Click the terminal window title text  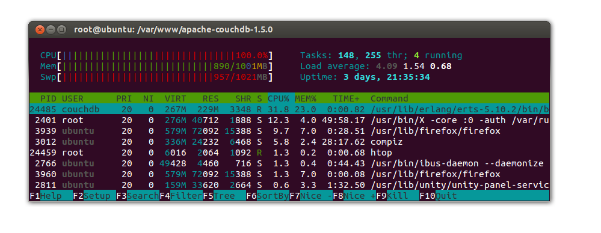click(173, 29)
